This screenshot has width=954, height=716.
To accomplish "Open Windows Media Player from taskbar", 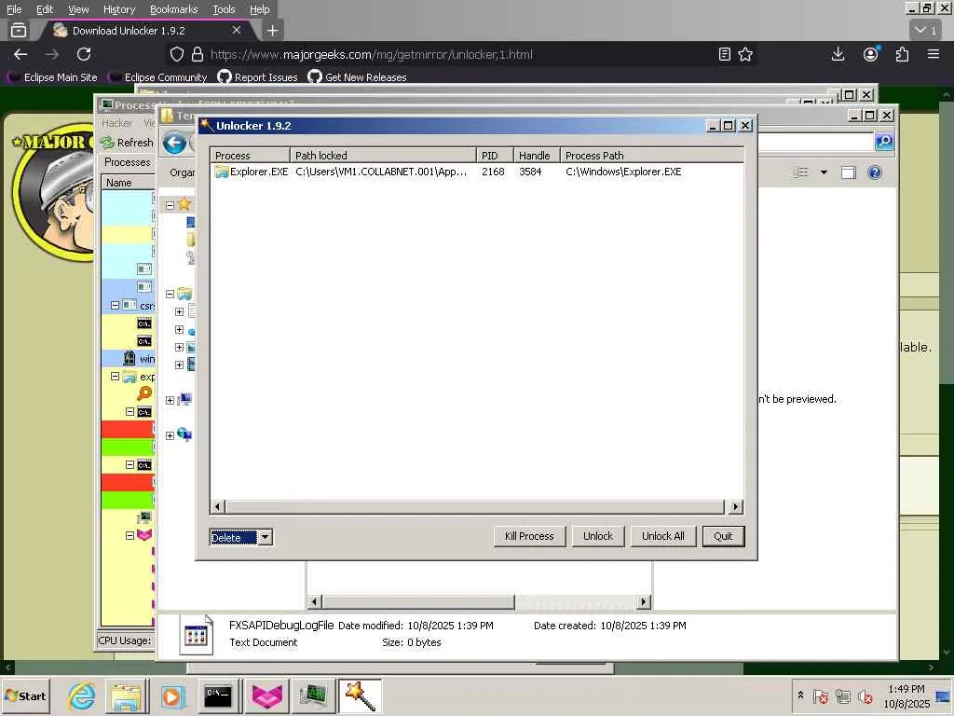I will [x=171, y=695].
